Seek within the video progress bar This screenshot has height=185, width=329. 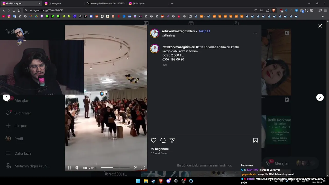coord(115,168)
